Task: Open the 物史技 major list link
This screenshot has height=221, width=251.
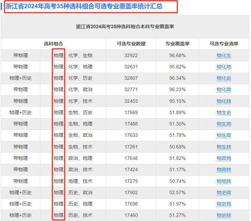Action: [x=224, y=215]
